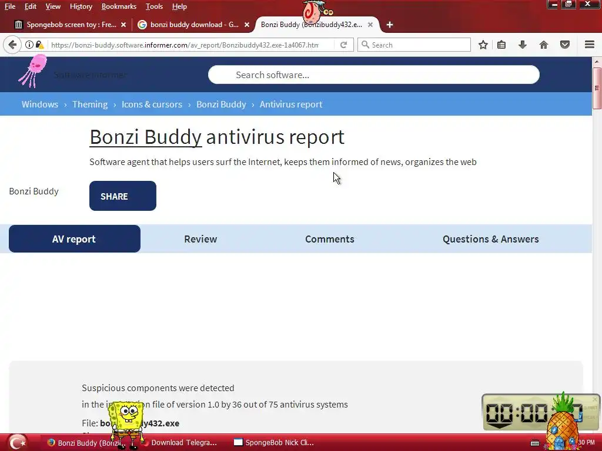The image size is (602, 451).
Task: Close the Spongebob screen toy tab
Action: coord(123,25)
